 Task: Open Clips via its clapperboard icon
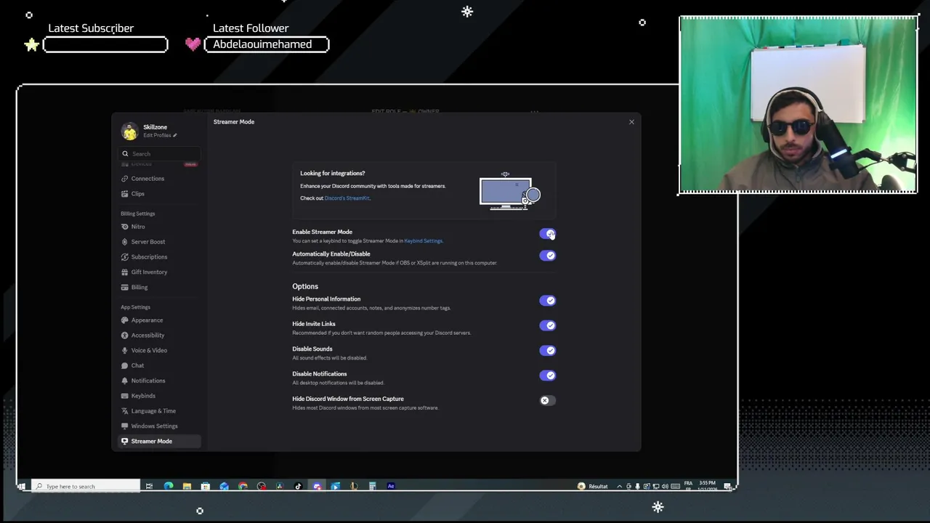125,194
